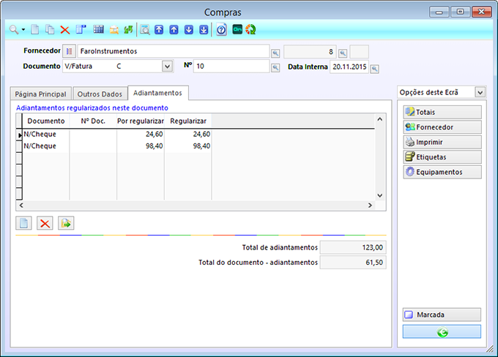Screen dimensions: 498x357
Task: Click the green 'On' toolbar icon
Action: pos(237,29)
